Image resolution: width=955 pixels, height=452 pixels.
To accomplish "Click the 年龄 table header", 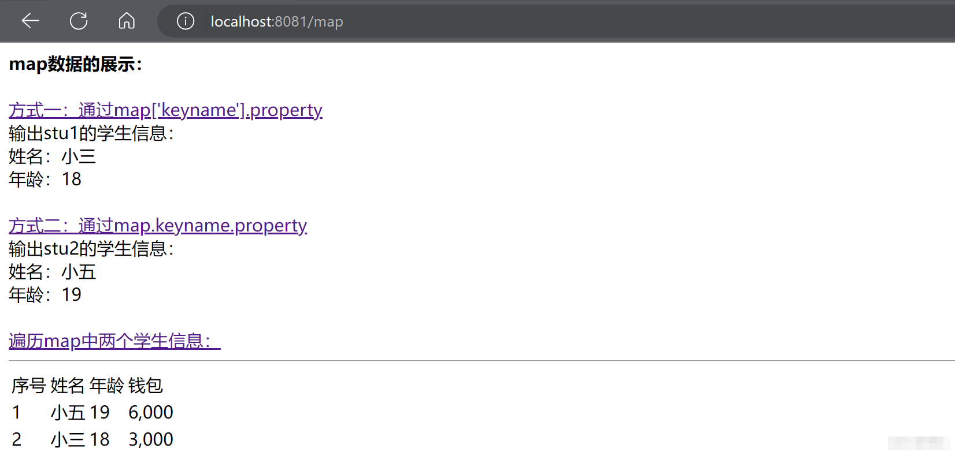I will click(106, 385).
